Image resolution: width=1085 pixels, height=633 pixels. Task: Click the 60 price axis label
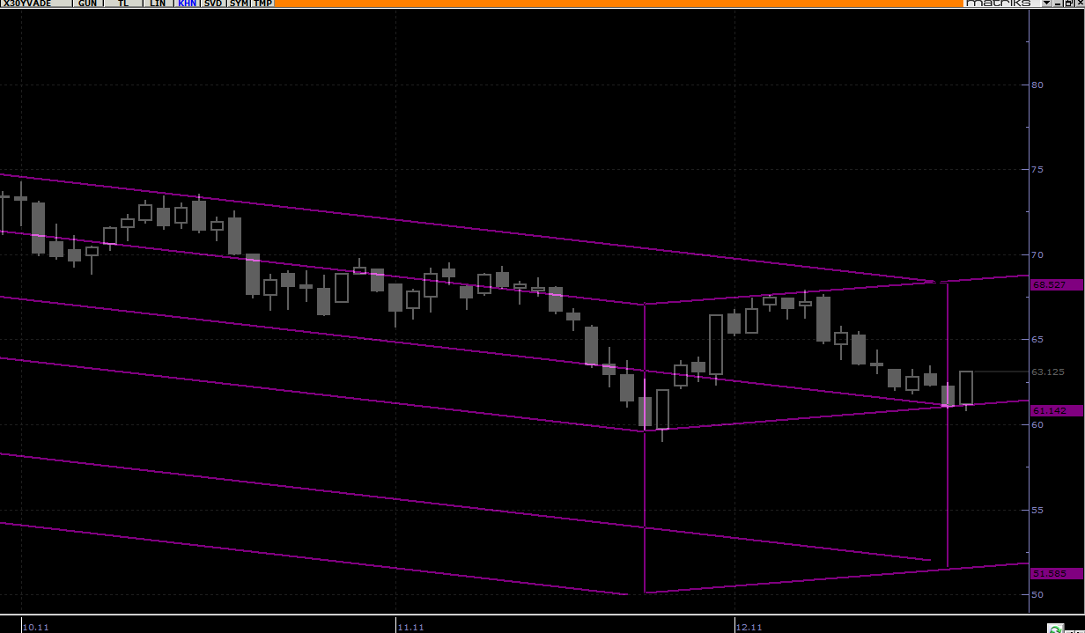pyautogui.click(x=1037, y=424)
